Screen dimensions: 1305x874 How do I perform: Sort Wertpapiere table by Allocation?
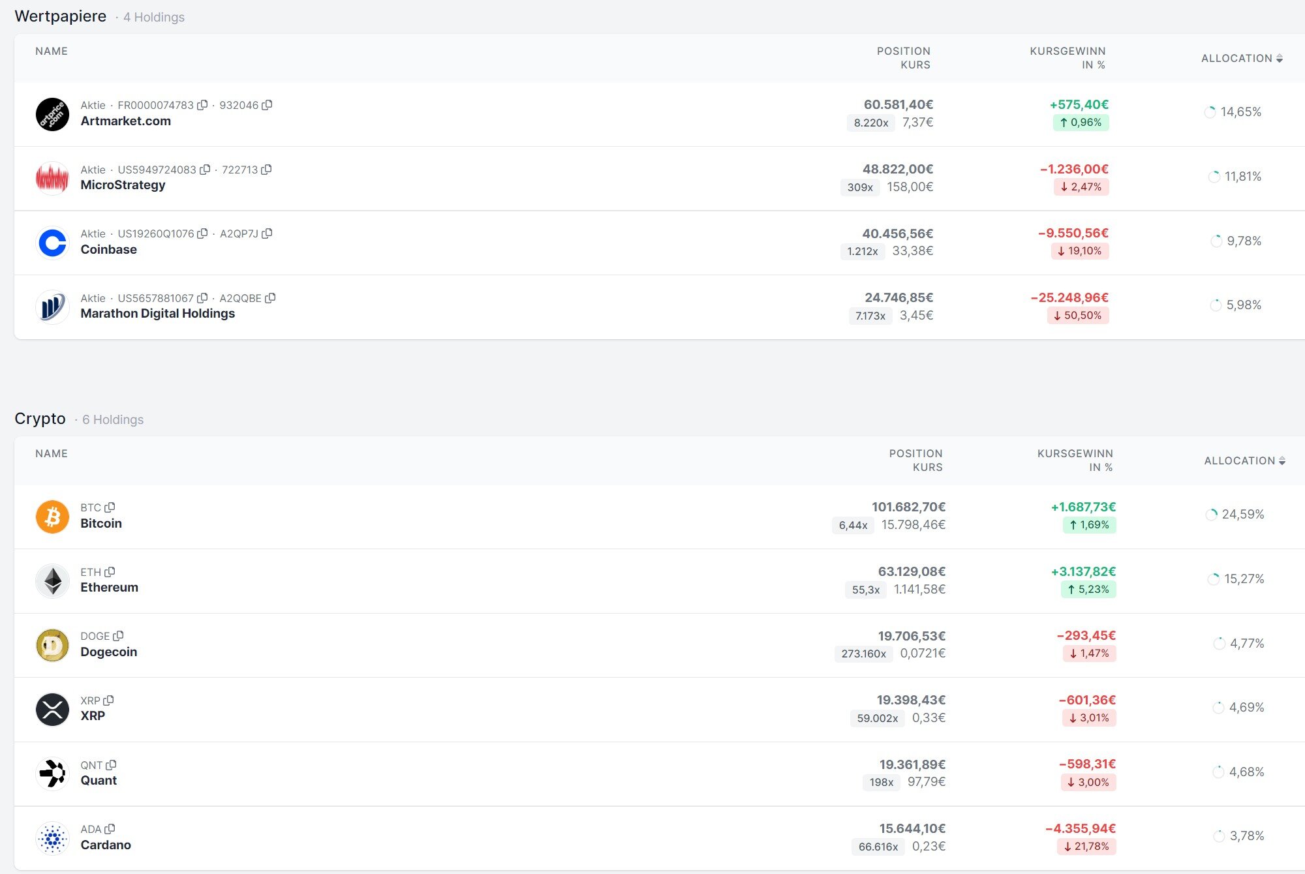tap(1242, 59)
